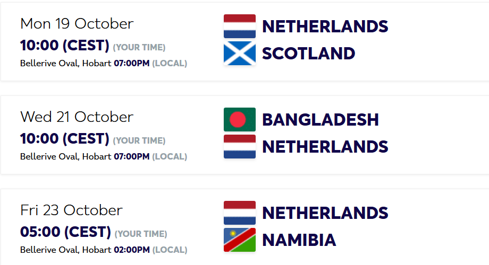Click Netherlands flag in the 19 October match
Viewport: 489px width, 265px height.
click(x=240, y=26)
